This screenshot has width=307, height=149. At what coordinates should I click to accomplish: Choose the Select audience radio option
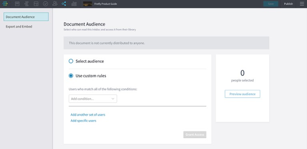[71, 61]
